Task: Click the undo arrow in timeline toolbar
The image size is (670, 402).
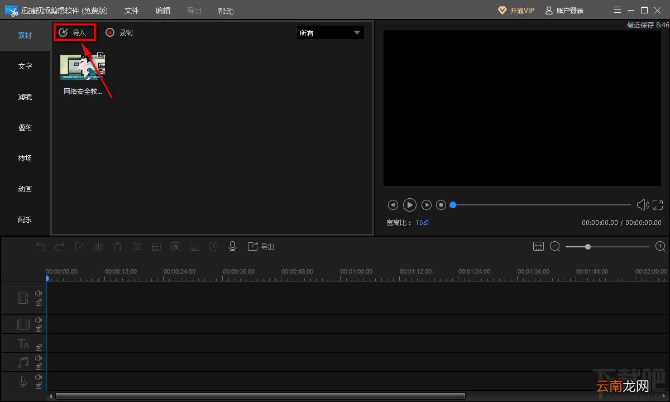Action: (41, 246)
